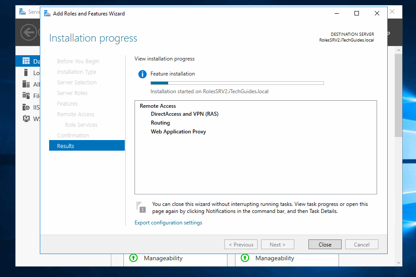416x277 pixels.
Task: Open the IIS role sidebar icon
Action: [x=26, y=107]
